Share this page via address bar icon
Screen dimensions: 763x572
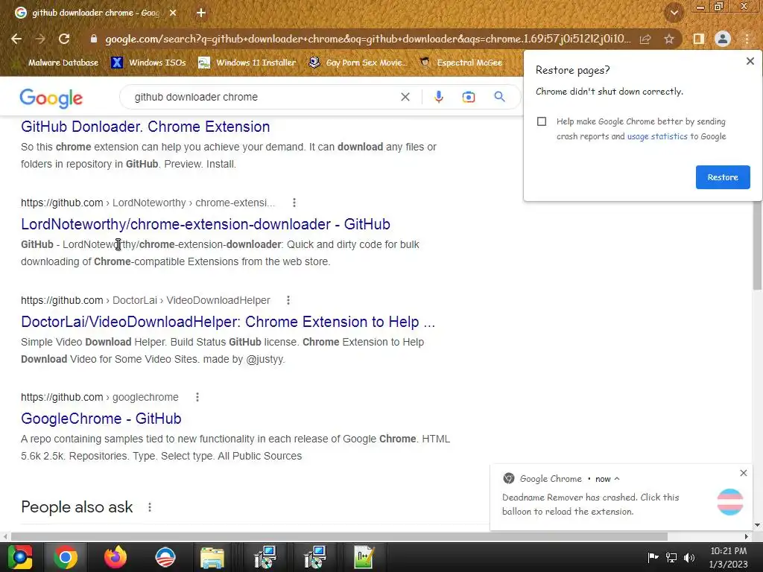pyautogui.click(x=645, y=39)
